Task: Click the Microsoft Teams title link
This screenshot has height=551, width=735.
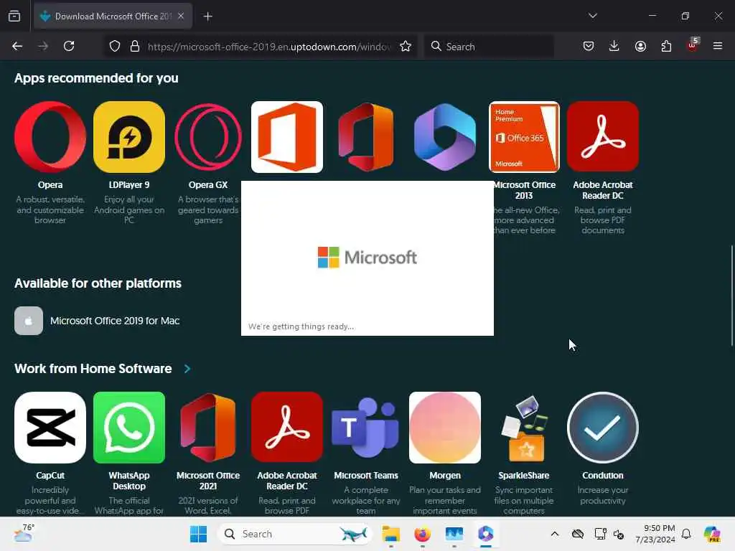Action: pyautogui.click(x=366, y=476)
